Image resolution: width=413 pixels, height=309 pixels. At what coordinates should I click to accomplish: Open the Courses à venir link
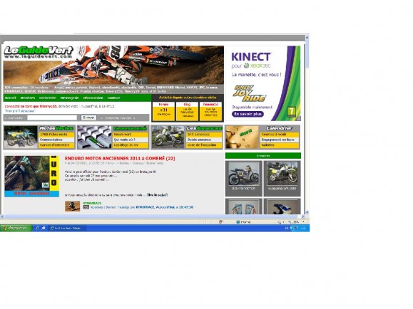point(280,135)
